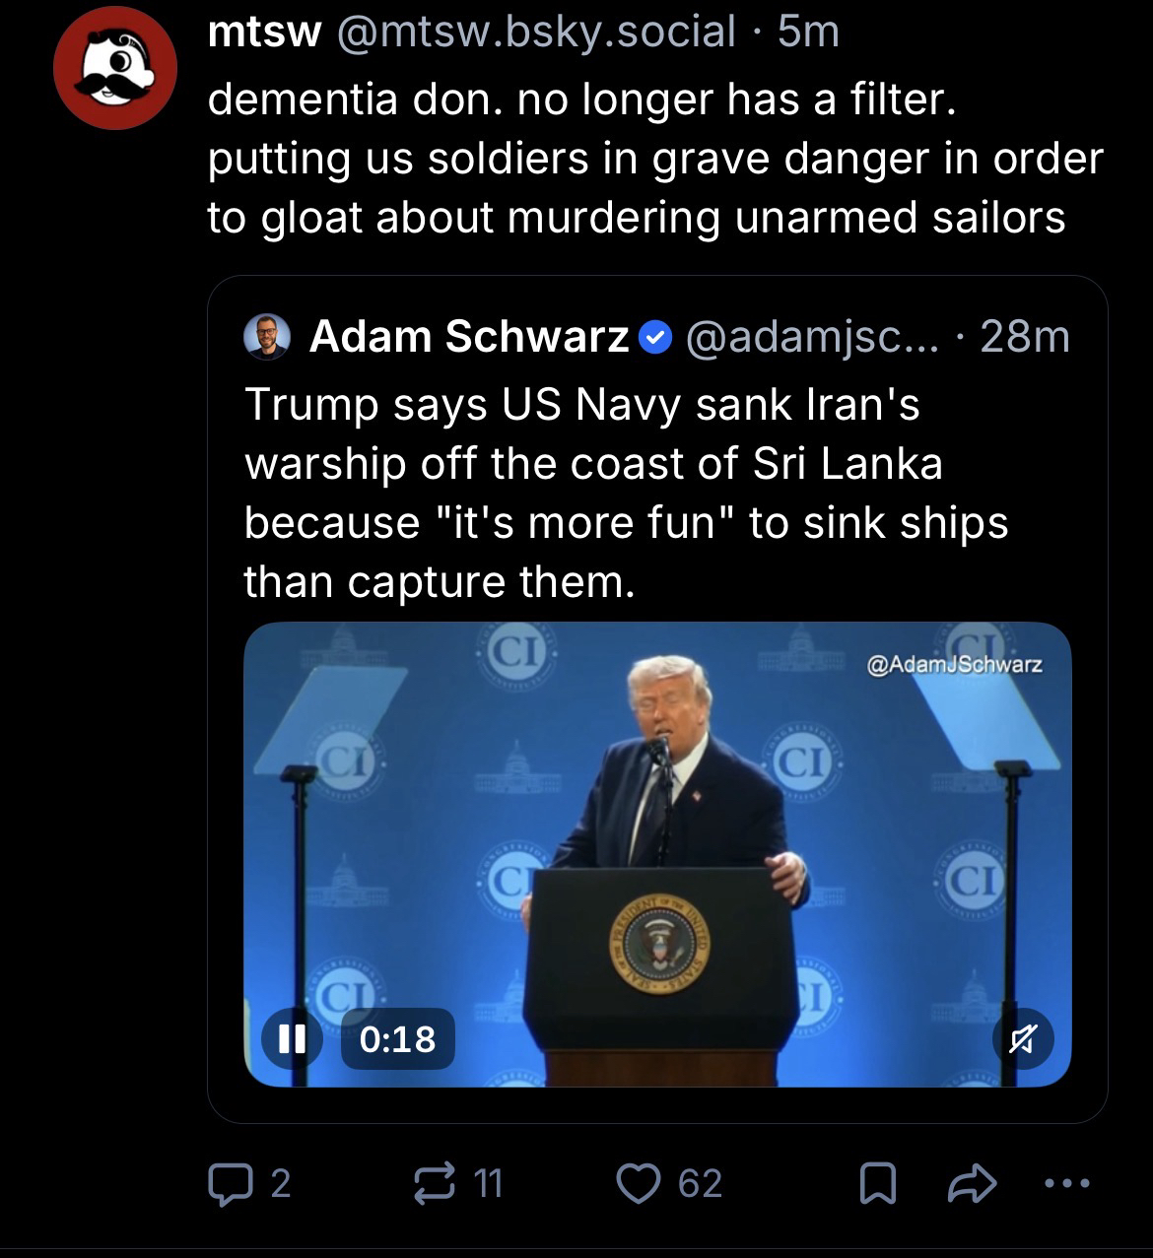Click Adam Schwarz's small avatar

click(x=266, y=337)
